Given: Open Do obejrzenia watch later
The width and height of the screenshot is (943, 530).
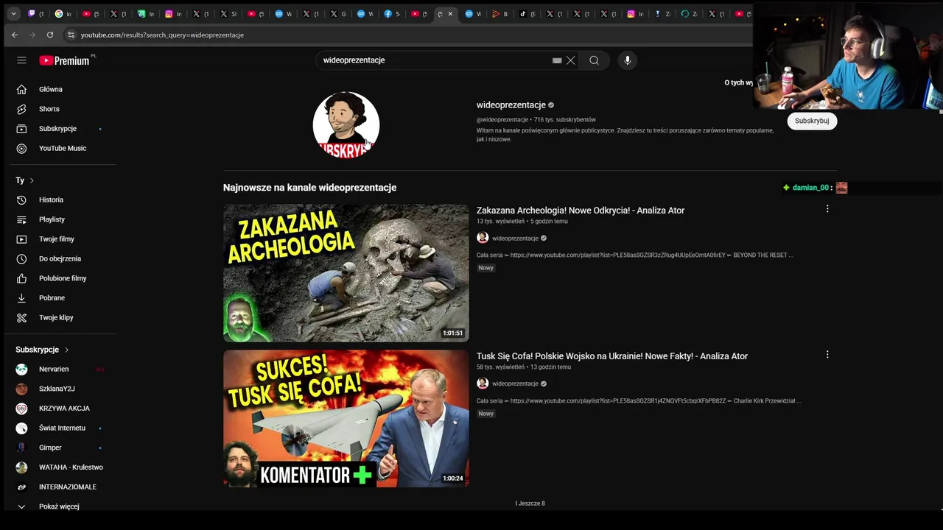Looking at the screenshot, I should coord(59,258).
